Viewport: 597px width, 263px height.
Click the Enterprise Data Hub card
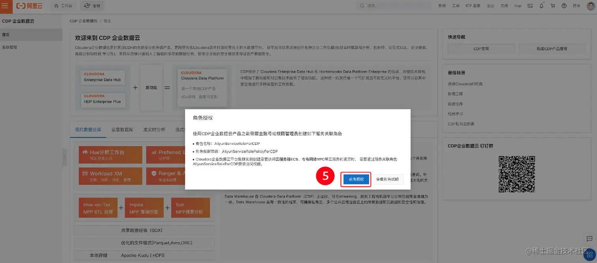103,77
